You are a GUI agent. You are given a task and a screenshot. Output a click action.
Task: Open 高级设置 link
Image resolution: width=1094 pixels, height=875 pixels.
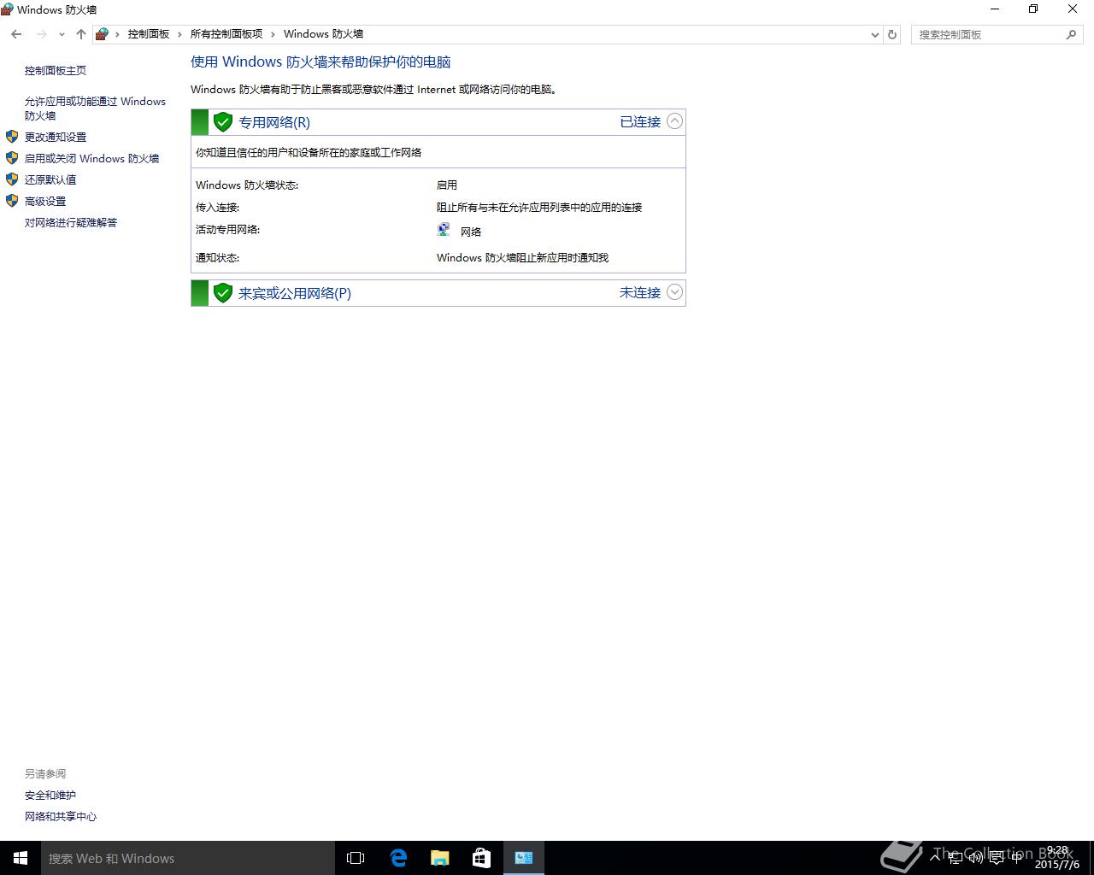[45, 201]
